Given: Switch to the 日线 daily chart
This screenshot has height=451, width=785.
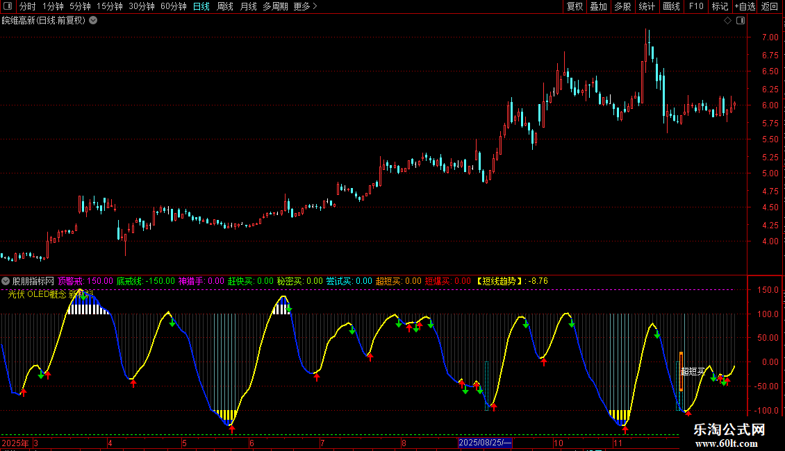Looking at the screenshot, I should pyautogui.click(x=201, y=7).
